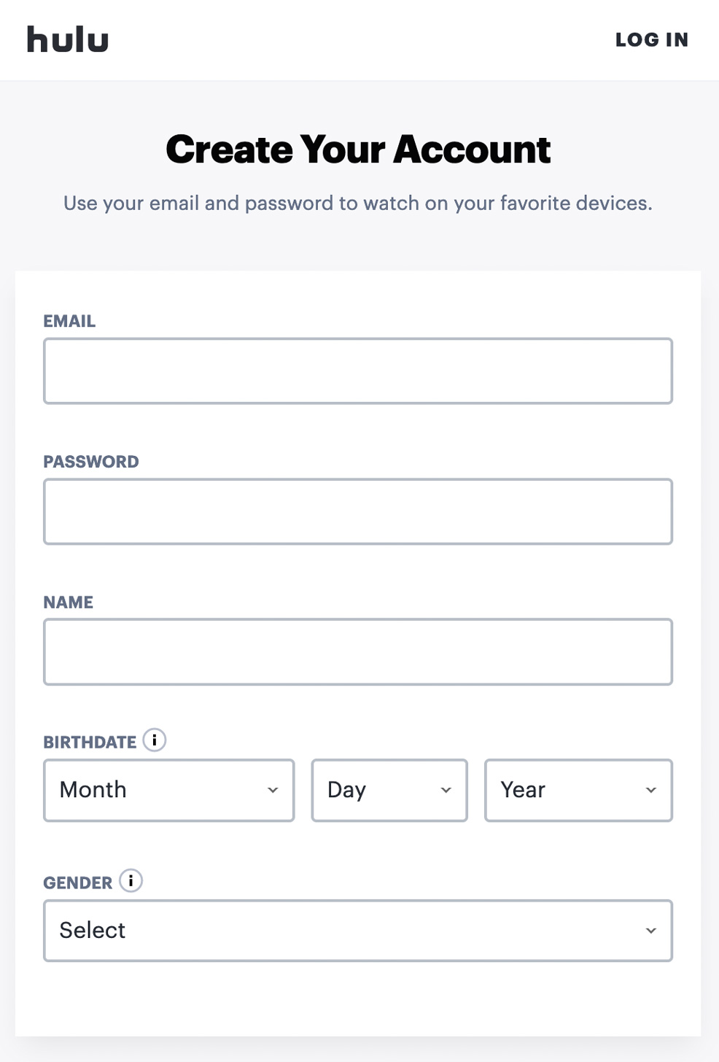This screenshot has width=719, height=1062.
Task: Expand the Gender Select dropdown
Action: [358, 931]
